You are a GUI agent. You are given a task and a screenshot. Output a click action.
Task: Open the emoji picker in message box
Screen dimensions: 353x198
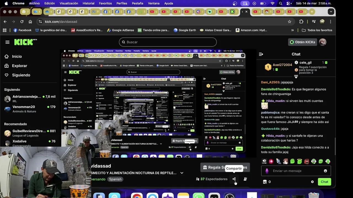[325, 171]
